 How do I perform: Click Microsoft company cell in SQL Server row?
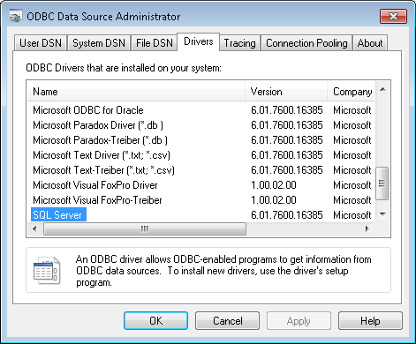[352, 215]
